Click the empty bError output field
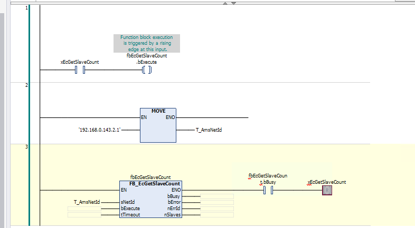The width and height of the screenshot is (415, 228). 217,202
